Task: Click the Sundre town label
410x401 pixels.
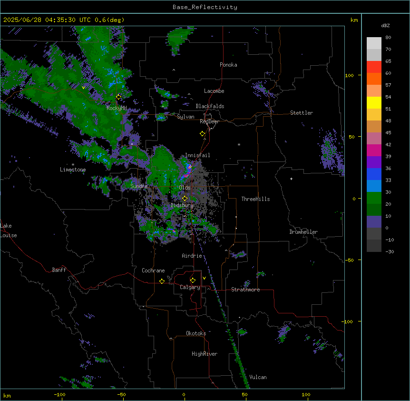Action: pos(139,186)
